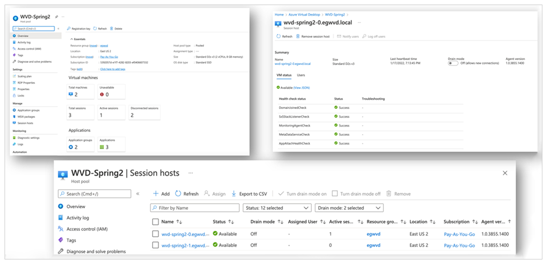Open the Total machines tile
This screenshot has width=547, height=264.
[x=81, y=92]
